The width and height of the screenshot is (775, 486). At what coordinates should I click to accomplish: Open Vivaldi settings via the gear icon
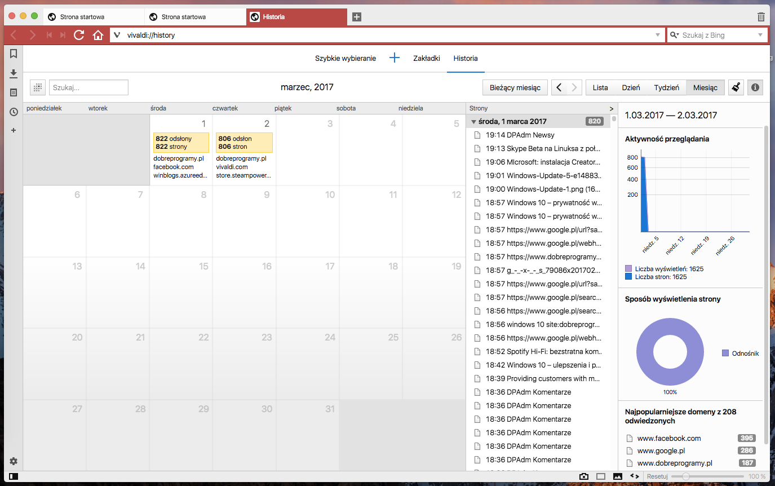pos(14,461)
